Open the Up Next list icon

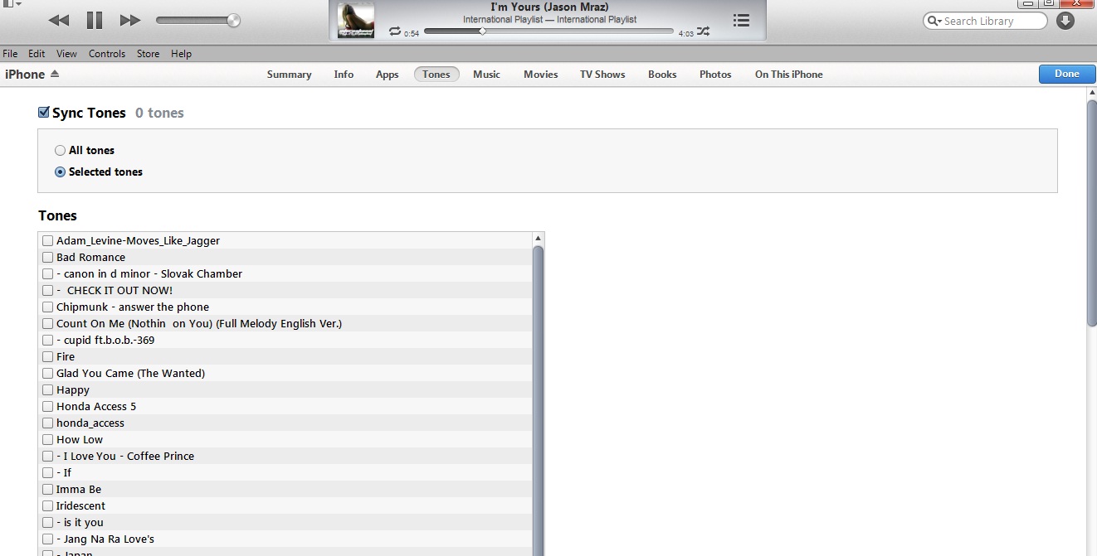point(741,20)
